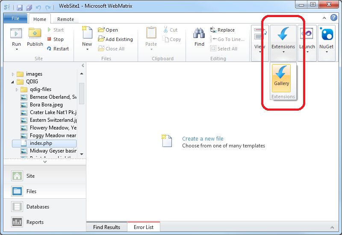Click the Create a new file link

pos(203,138)
